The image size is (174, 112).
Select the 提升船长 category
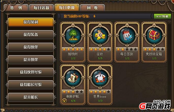pos(31,97)
